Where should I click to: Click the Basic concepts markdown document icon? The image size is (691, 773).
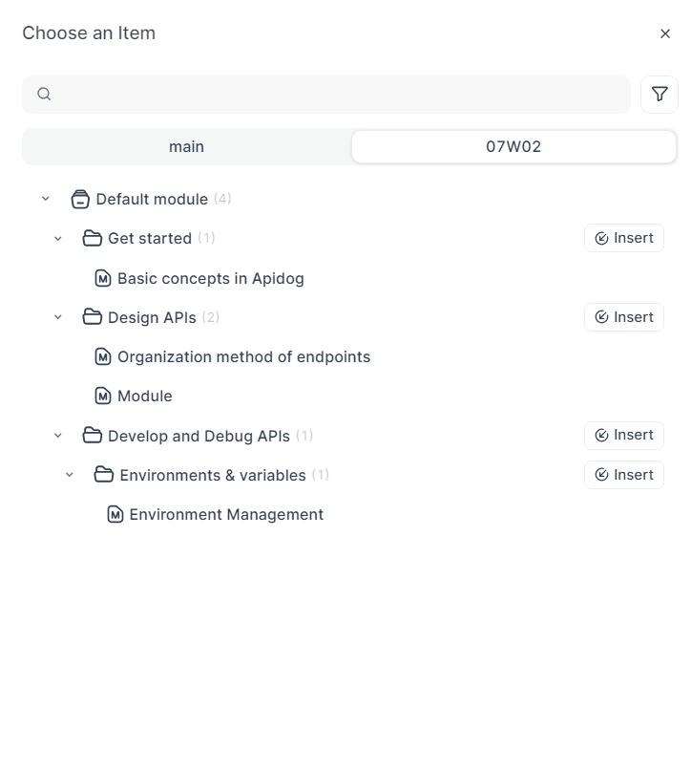[x=103, y=279]
